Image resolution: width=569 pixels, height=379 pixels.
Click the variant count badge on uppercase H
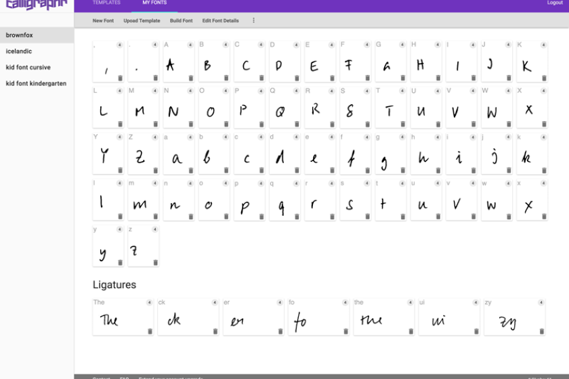click(438, 45)
